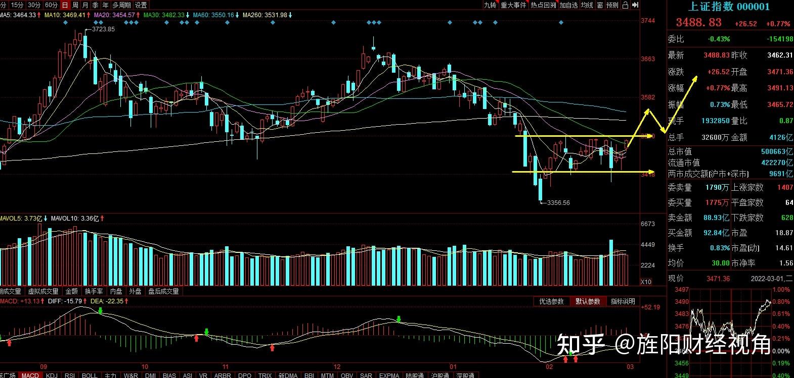Toggle 预测 forecast
The image size is (794, 378).
tap(612, 5)
